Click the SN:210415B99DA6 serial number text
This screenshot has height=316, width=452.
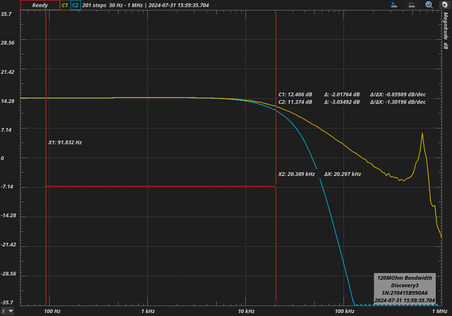(405, 293)
